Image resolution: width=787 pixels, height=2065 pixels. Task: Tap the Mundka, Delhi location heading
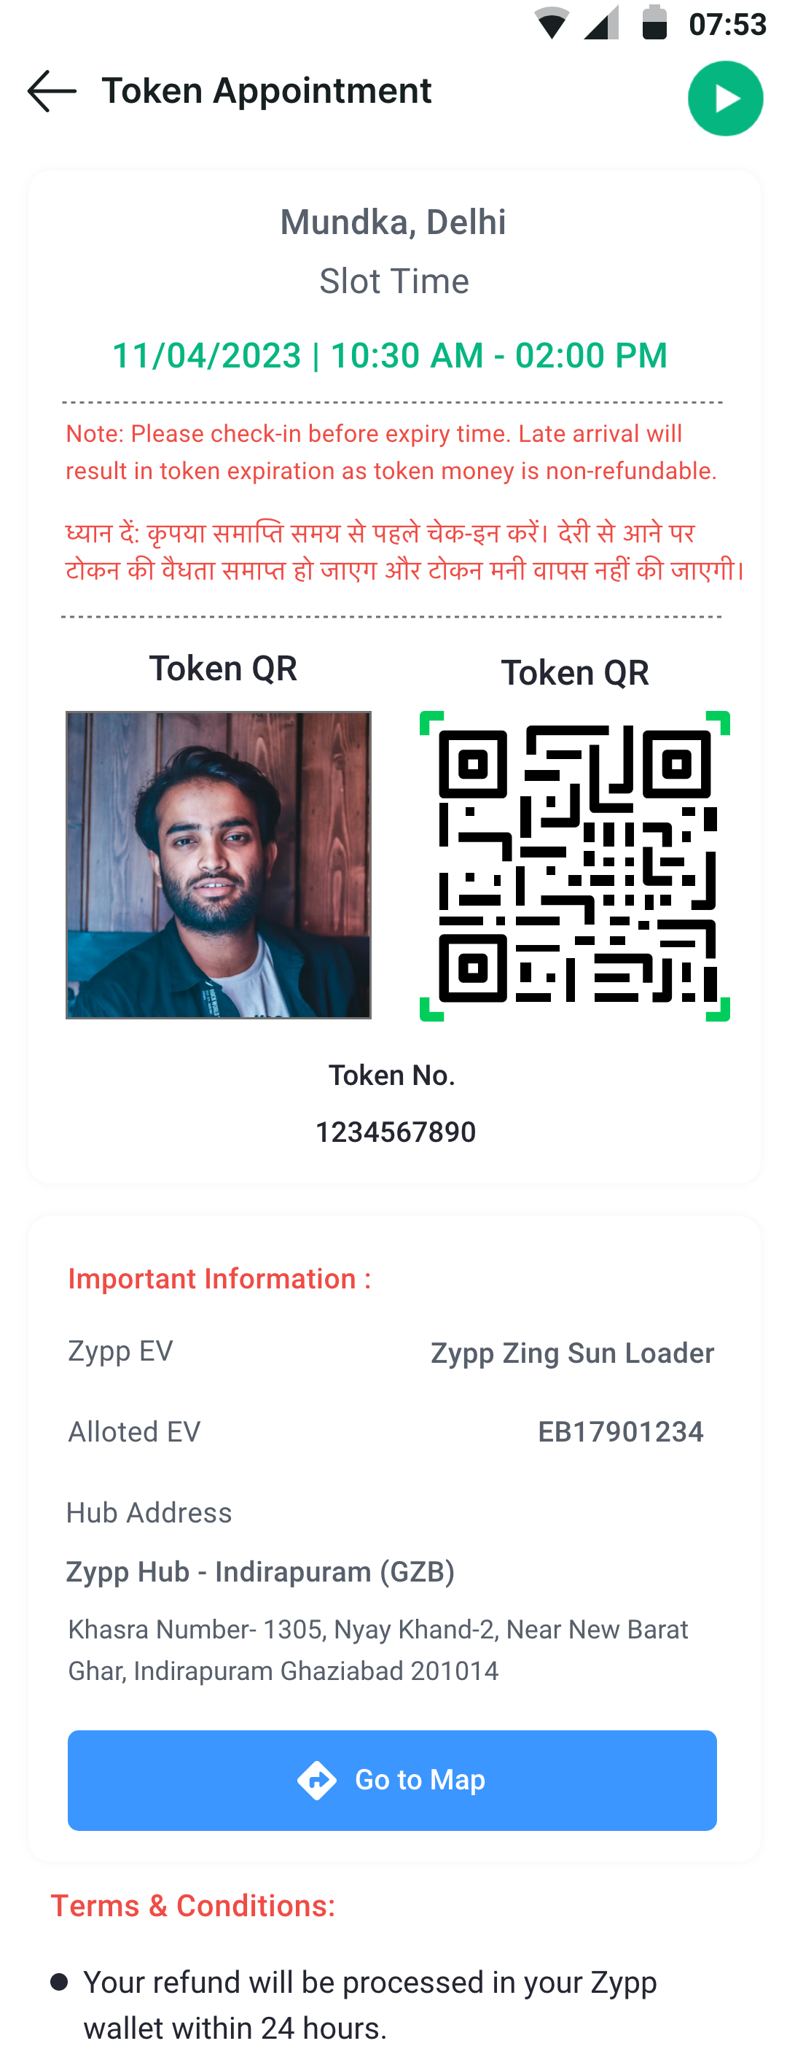click(x=393, y=222)
